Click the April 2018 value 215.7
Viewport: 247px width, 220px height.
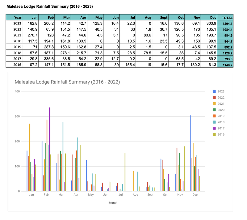(x=79, y=53)
